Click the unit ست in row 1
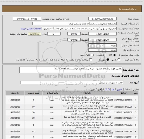This screenshot has height=139, width=144. [x=52, y=100]
